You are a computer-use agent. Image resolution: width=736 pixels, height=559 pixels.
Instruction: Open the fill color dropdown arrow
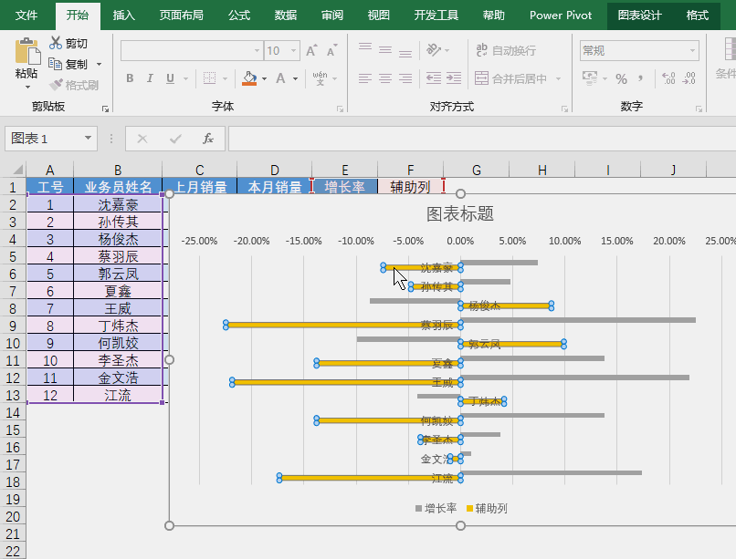(x=264, y=78)
